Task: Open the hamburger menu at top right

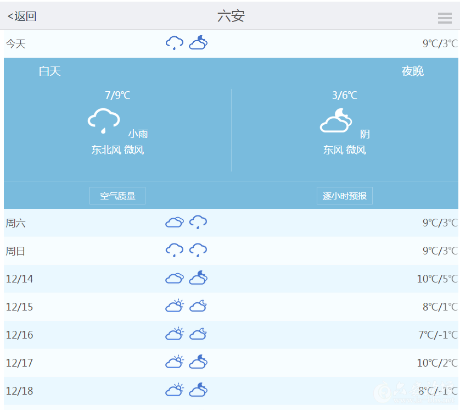Action: (x=445, y=17)
